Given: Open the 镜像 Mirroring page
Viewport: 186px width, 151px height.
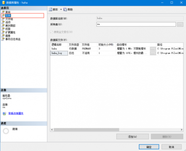Looking at the screenshot, I should pyautogui.click(x=8, y=36).
